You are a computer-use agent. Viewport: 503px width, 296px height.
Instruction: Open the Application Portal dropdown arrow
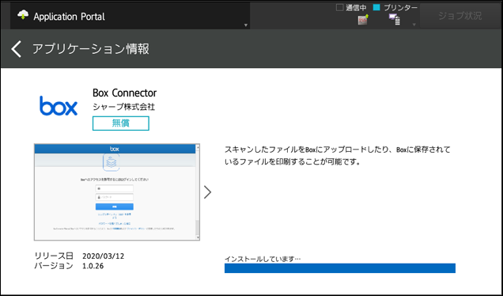point(246,25)
